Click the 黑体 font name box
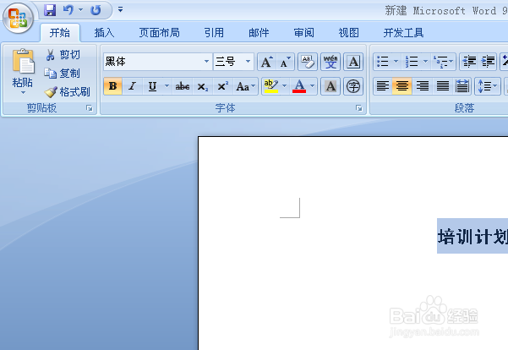Image resolution: width=508 pixels, height=350 pixels. (153, 62)
